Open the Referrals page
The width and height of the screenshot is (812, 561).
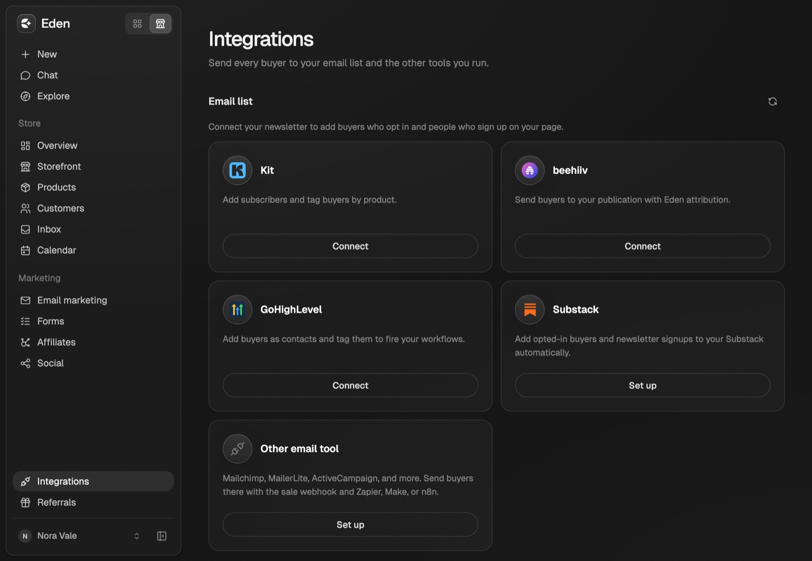(x=93, y=502)
